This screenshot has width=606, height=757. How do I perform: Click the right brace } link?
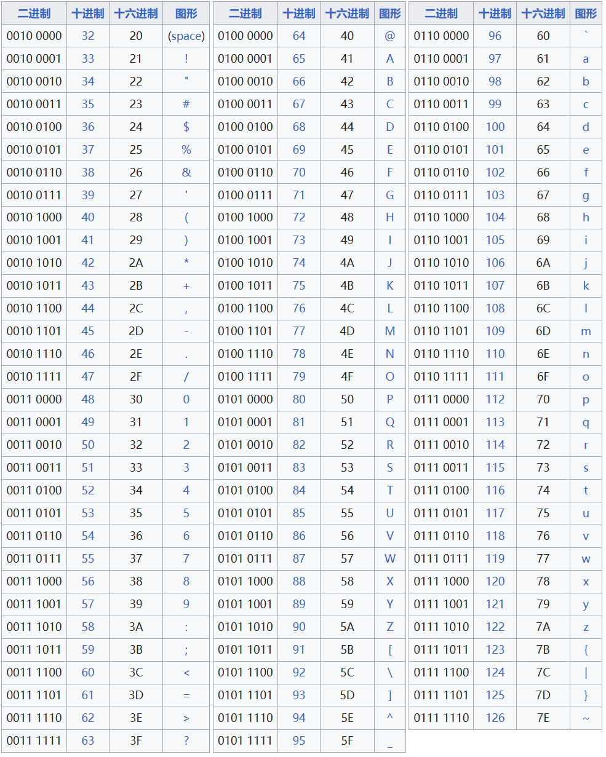(x=586, y=695)
